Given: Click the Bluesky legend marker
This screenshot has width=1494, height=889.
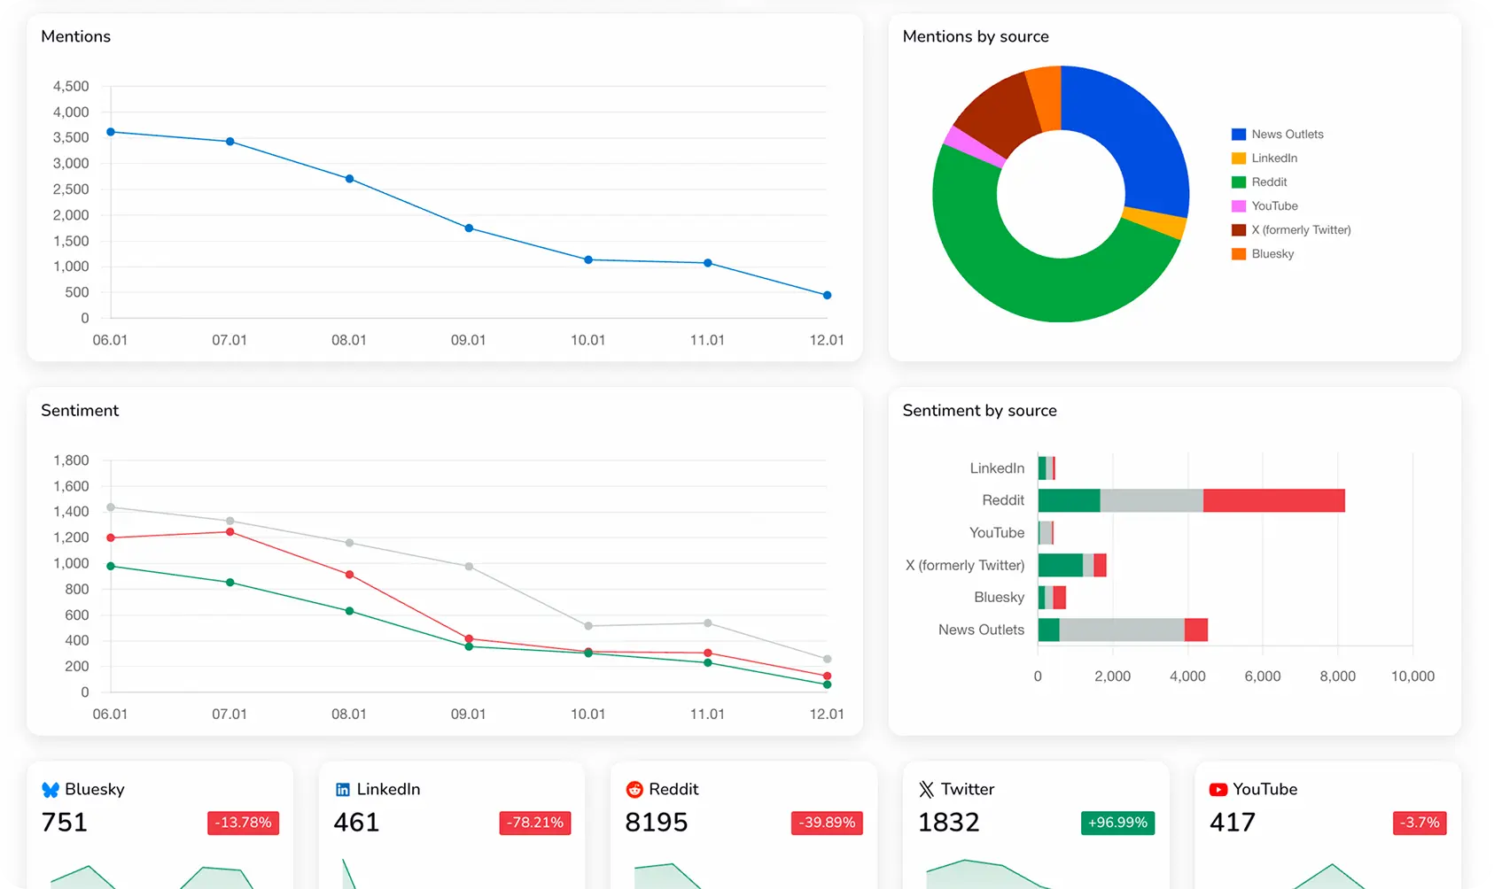Looking at the screenshot, I should click(1237, 253).
